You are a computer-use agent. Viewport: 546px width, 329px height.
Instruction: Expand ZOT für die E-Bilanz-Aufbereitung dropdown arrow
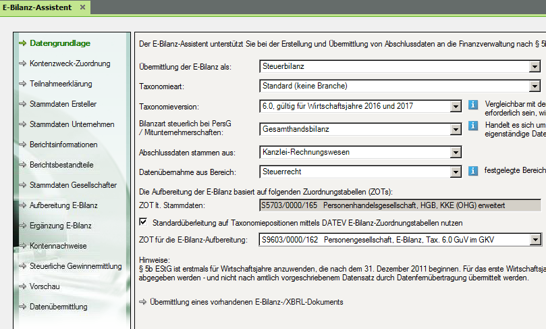point(535,240)
